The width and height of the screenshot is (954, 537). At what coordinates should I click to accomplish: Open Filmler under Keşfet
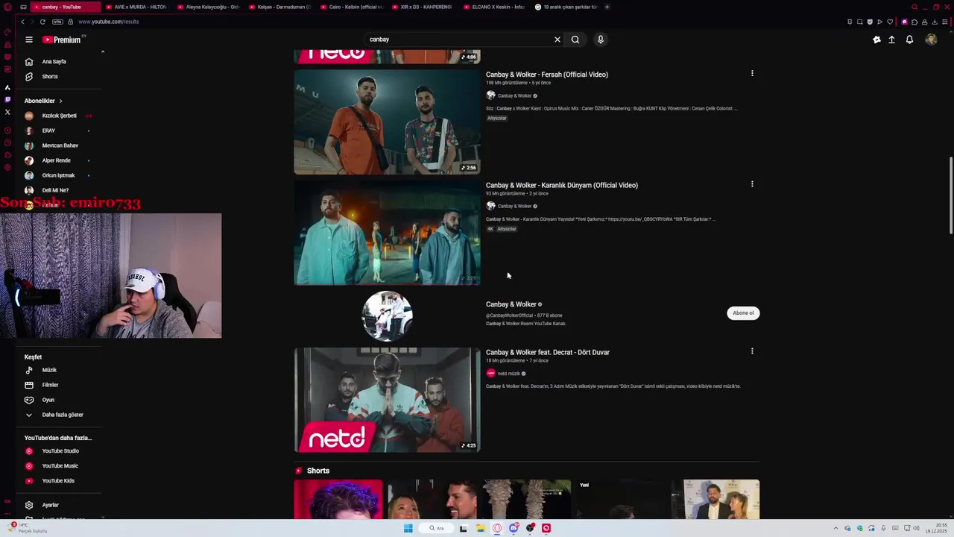[50, 385]
